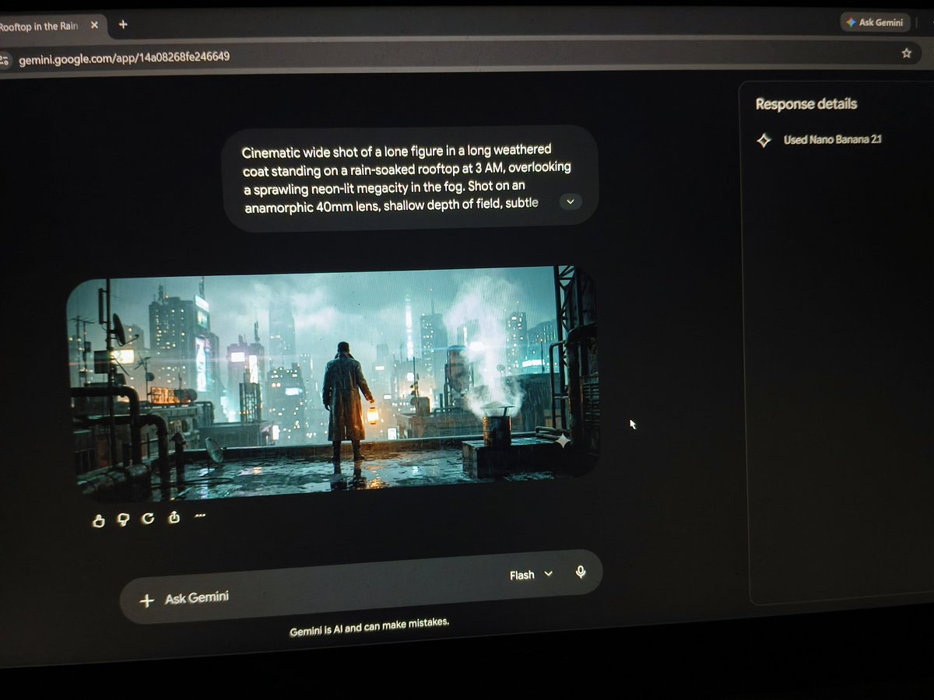Click the sparkle watermark on generated image
Image resolution: width=934 pixels, height=700 pixels.
tap(562, 440)
